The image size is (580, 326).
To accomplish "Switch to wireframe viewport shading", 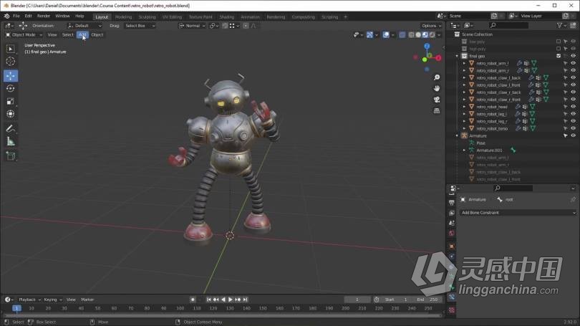I will pos(411,35).
